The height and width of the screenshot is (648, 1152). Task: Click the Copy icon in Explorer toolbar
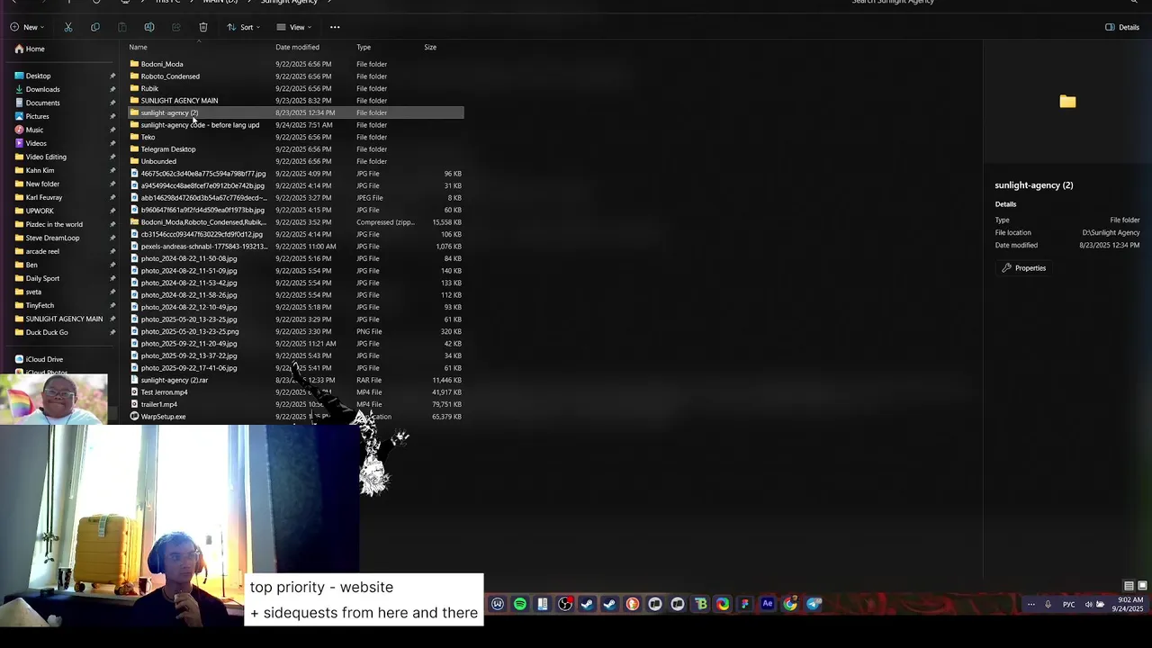[x=95, y=27]
